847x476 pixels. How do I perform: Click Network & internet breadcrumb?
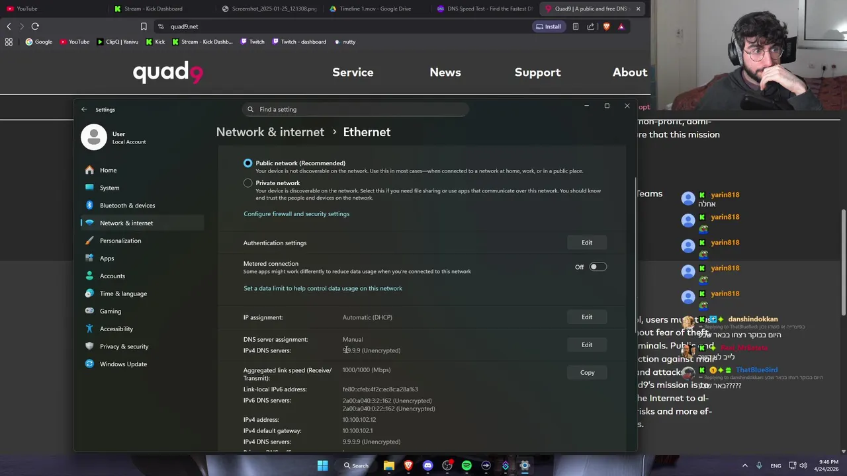(x=270, y=132)
